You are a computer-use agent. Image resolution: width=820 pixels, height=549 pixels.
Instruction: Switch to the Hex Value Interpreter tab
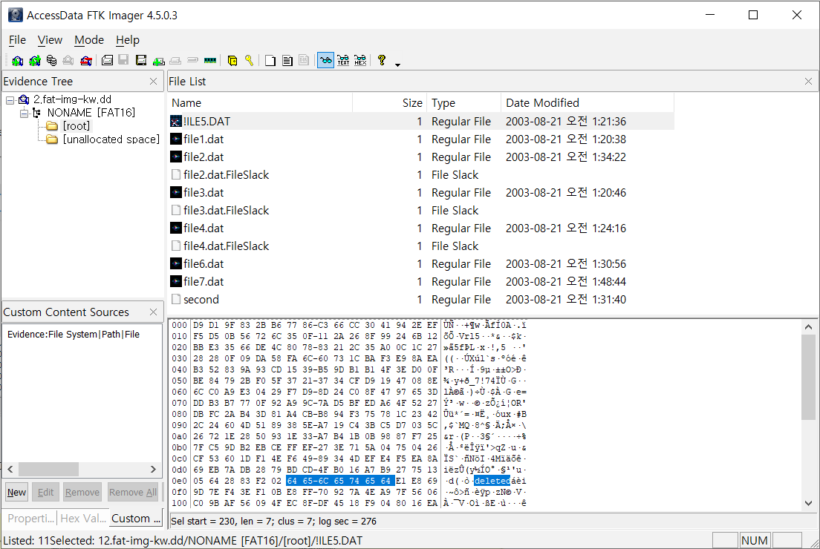tap(83, 518)
